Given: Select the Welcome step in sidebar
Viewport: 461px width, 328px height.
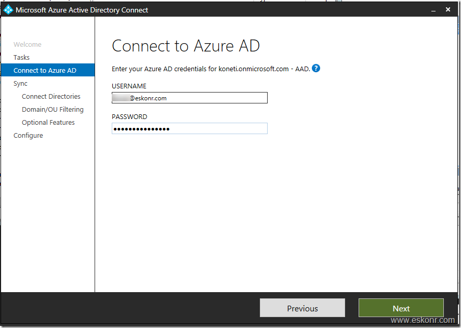Looking at the screenshot, I should coord(28,44).
